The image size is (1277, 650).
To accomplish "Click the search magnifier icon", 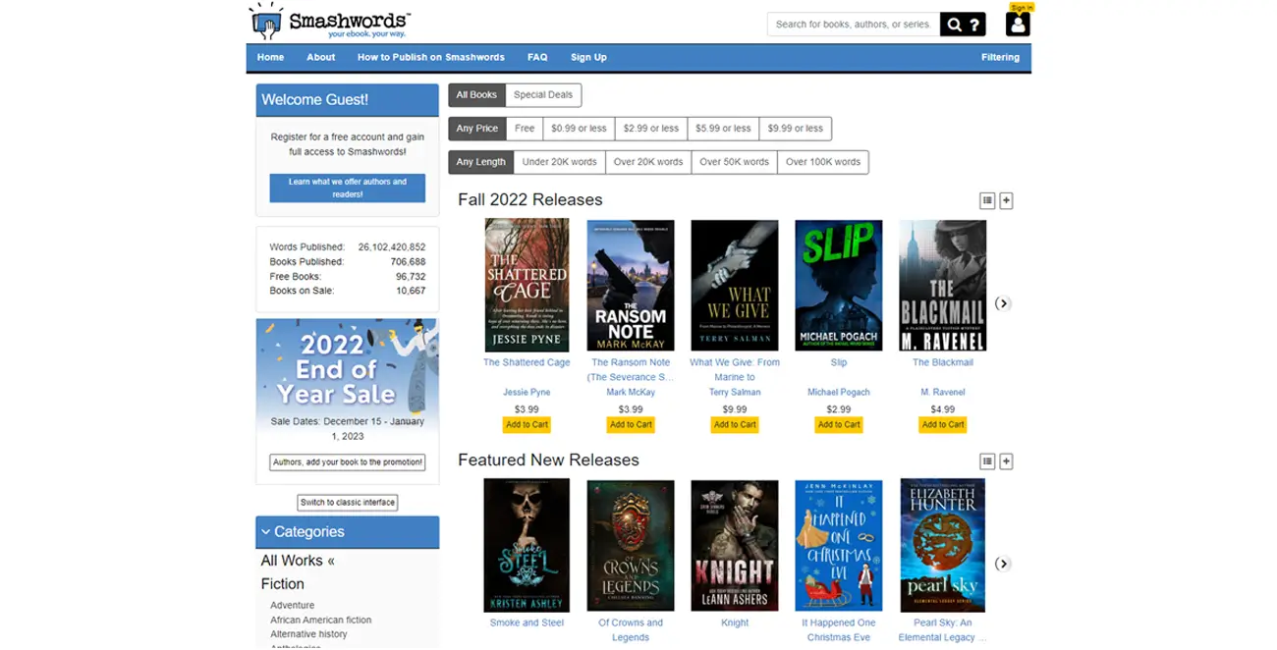I will [954, 24].
